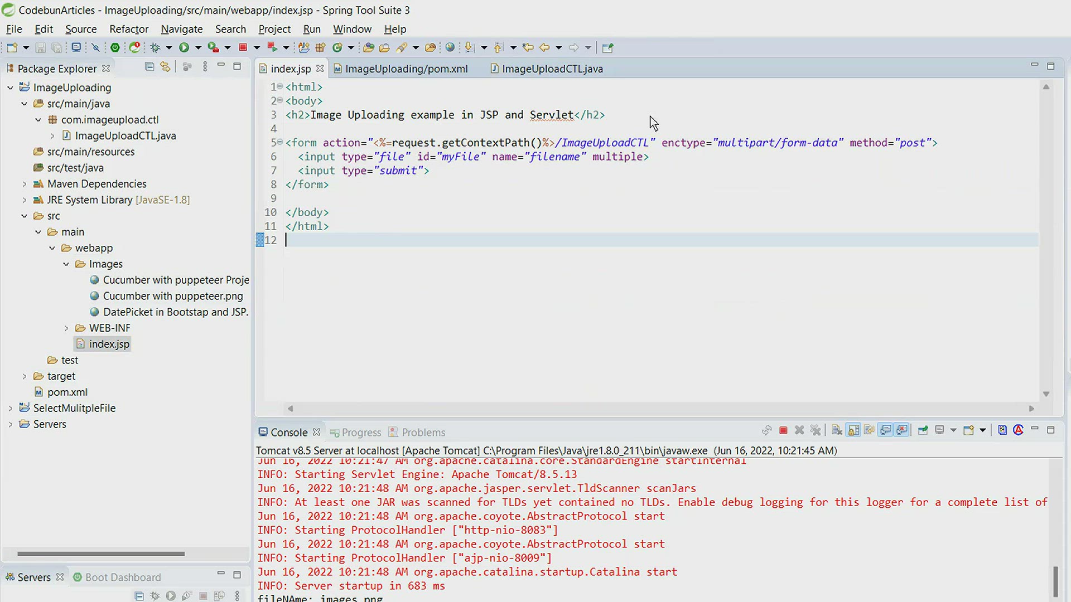The width and height of the screenshot is (1071, 602).
Task: Expand the target folder
Action: pyautogui.click(x=24, y=376)
